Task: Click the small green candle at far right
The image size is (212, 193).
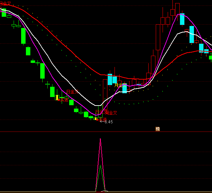Action: coord(210,57)
